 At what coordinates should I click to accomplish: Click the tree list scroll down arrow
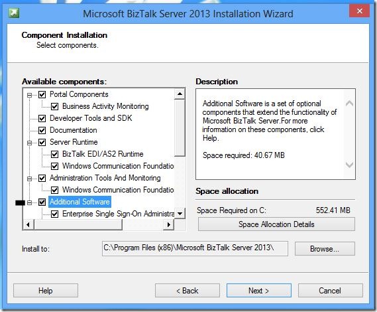click(x=180, y=214)
